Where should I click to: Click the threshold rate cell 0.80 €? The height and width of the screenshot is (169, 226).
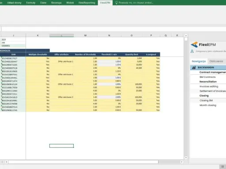(x=109, y=81)
